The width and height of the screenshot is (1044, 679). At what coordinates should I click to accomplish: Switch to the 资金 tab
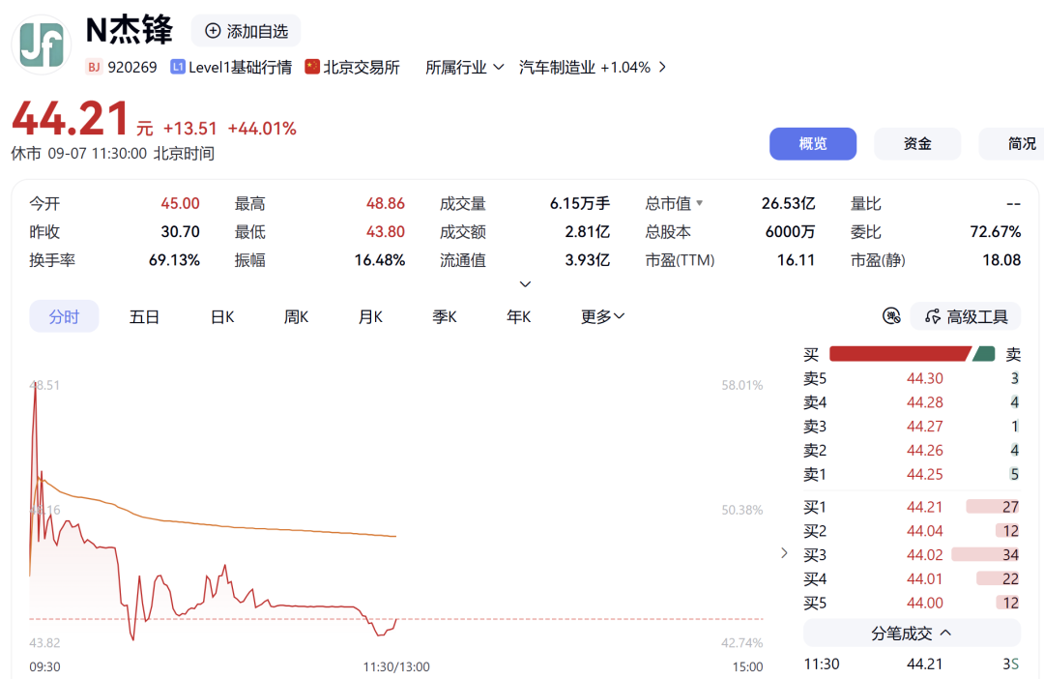[917, 144]
